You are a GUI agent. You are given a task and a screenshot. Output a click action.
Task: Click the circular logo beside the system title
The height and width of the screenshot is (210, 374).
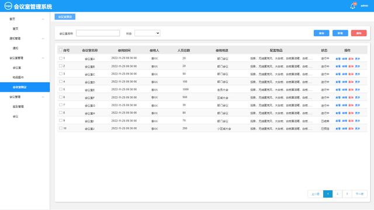click(x=8, y=6)
